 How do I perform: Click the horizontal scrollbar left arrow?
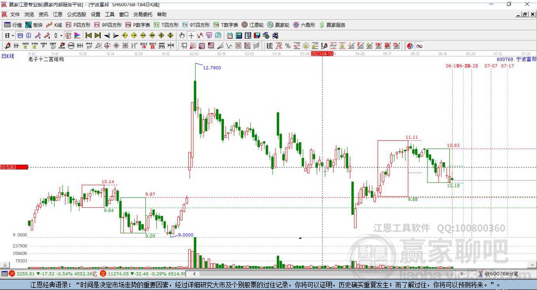[194, 274]
